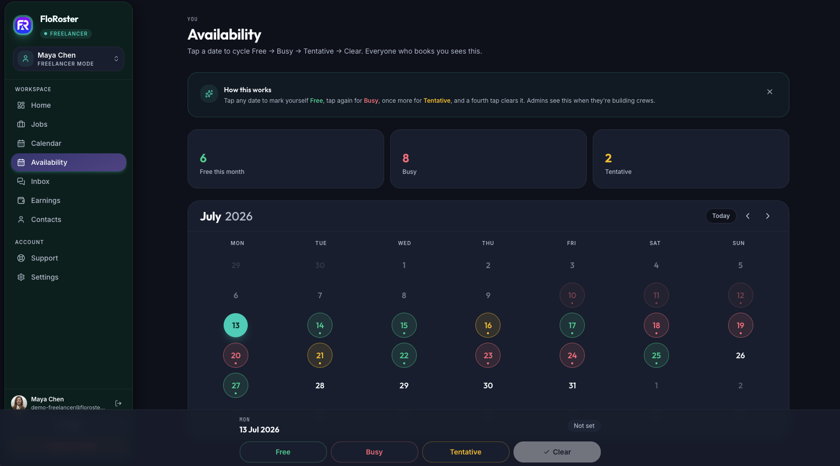Open the Earnings menu item
The width and height of the screenshot is (840, 466).
coord(69,200)
